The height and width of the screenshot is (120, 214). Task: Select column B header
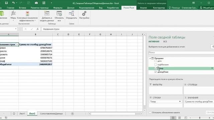click(x=35, y=34)
